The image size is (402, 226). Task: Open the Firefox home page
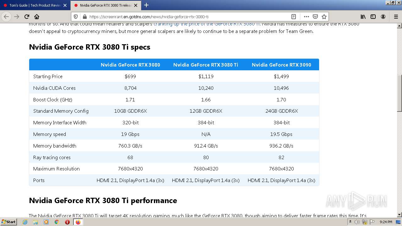[x=37, y=17]
